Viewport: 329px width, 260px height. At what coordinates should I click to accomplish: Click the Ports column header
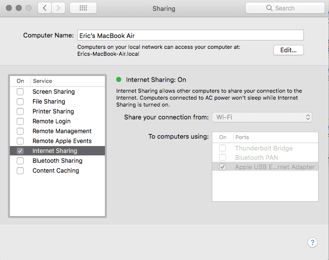(x=275, y=137)
